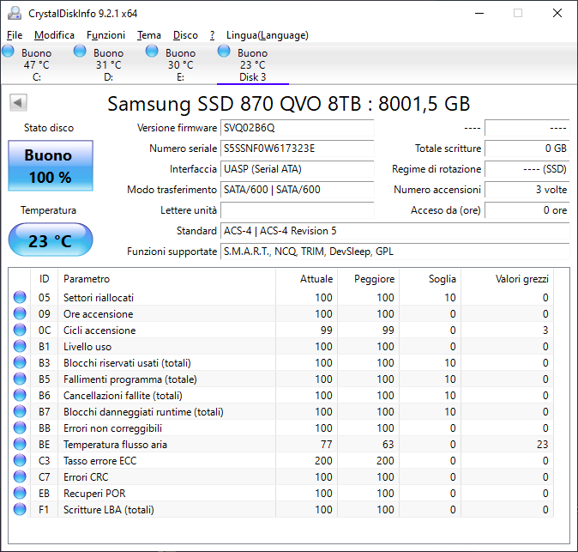The image size is (578, 552).
Task: Click the 'Tasso errore ECC' parameter name
Action: click(x=99, y=460)
